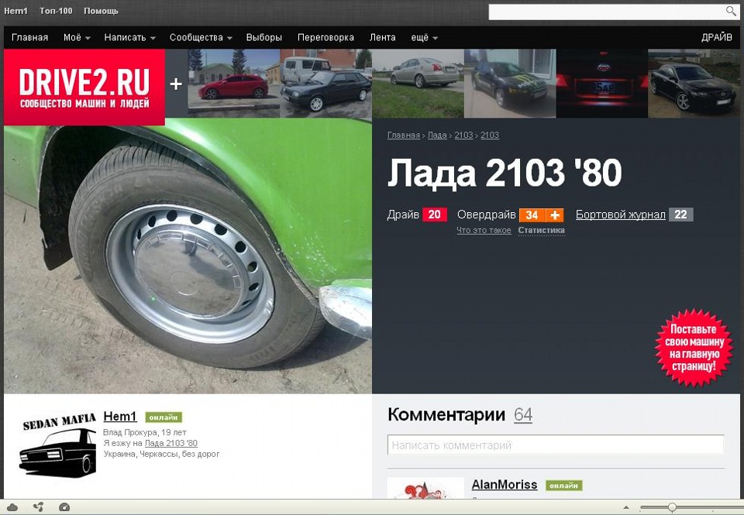Image resolution: width=744 pixels, height=515 pixels.
Task: Expand the Написать dropdown menu
Action: pos(129,37)
